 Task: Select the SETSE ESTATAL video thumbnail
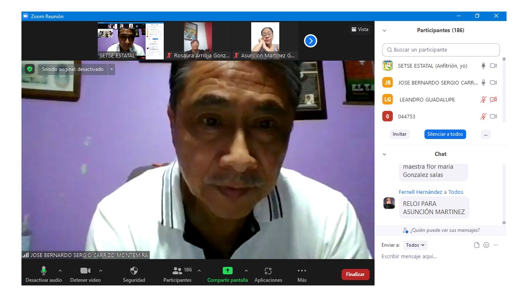click(x=131, y=41)
